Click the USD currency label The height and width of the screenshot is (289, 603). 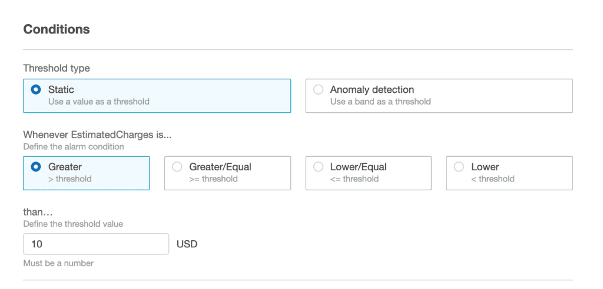(x=187, y=244)
